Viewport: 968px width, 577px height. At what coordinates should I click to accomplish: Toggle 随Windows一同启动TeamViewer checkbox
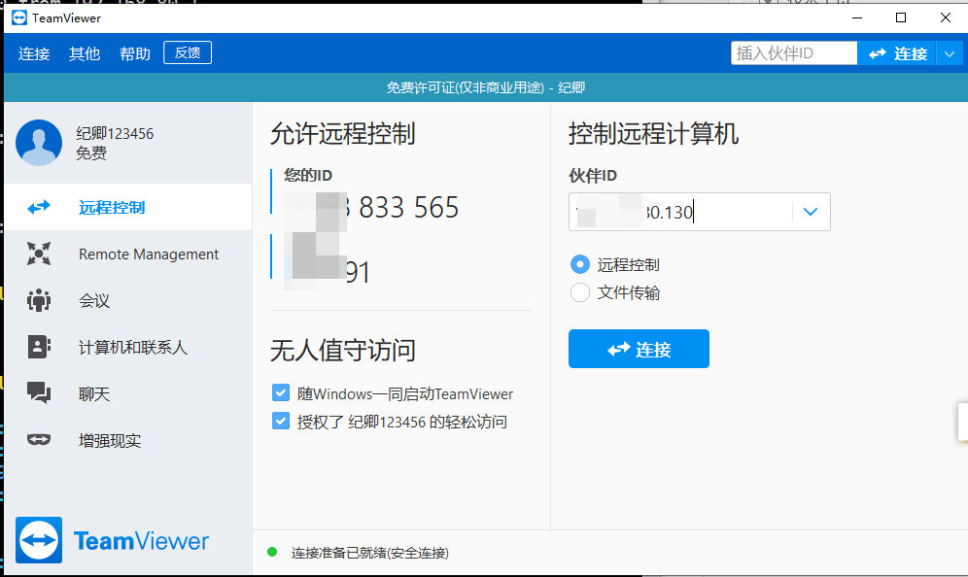pyautogui.click(x=281, y=392)
